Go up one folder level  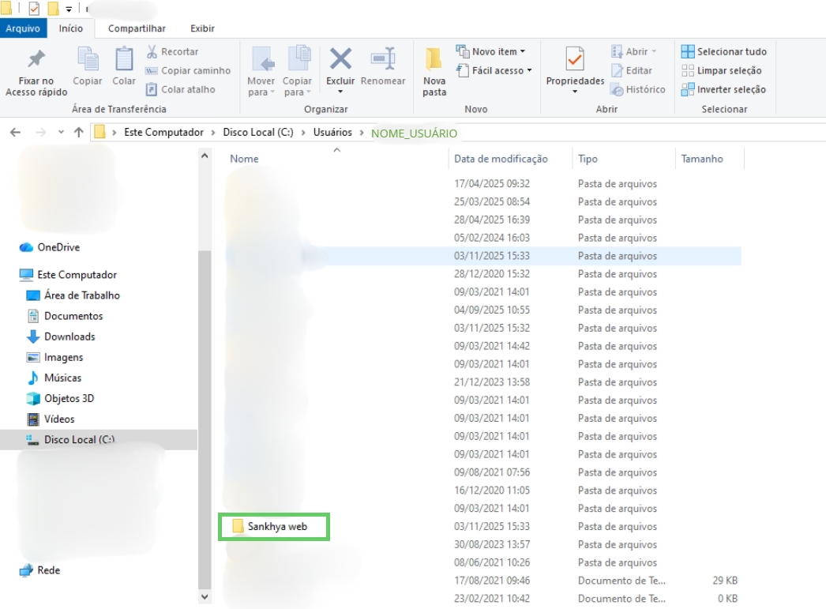tap(79, 132)
